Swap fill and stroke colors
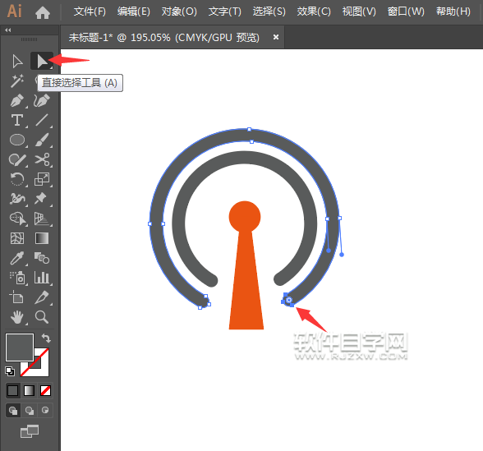Image resolution: width=483 pixels, height=451 pixels. [x=46, y=338]
